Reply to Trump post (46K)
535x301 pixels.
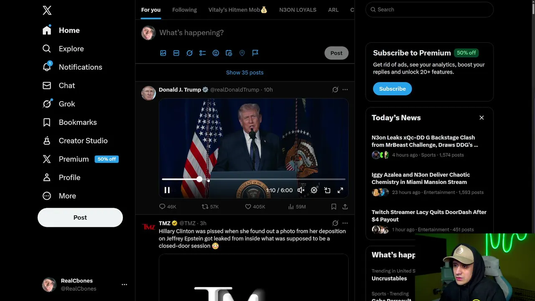click(168, 207)
